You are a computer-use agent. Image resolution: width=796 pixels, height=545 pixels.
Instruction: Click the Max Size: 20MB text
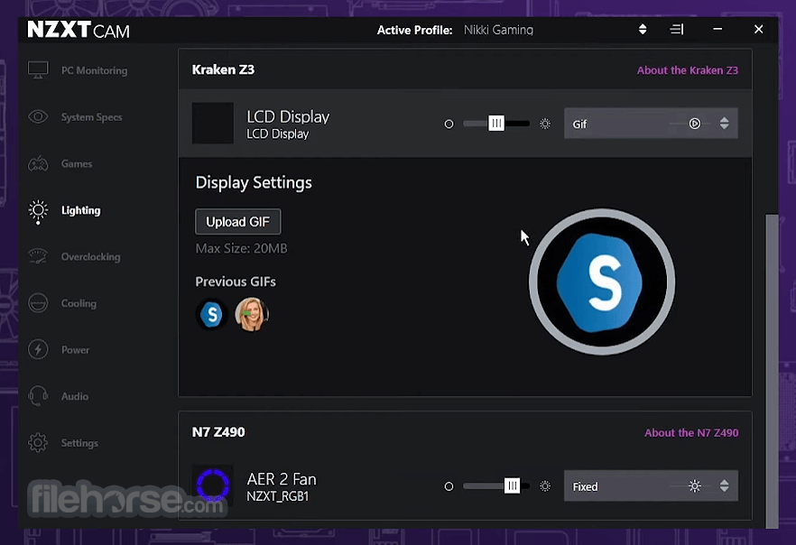[x=241, y=248]
